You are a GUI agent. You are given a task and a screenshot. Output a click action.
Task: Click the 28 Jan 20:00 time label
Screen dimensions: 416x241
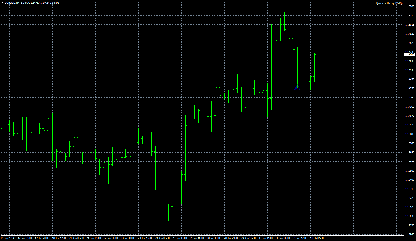click(231, 238)
